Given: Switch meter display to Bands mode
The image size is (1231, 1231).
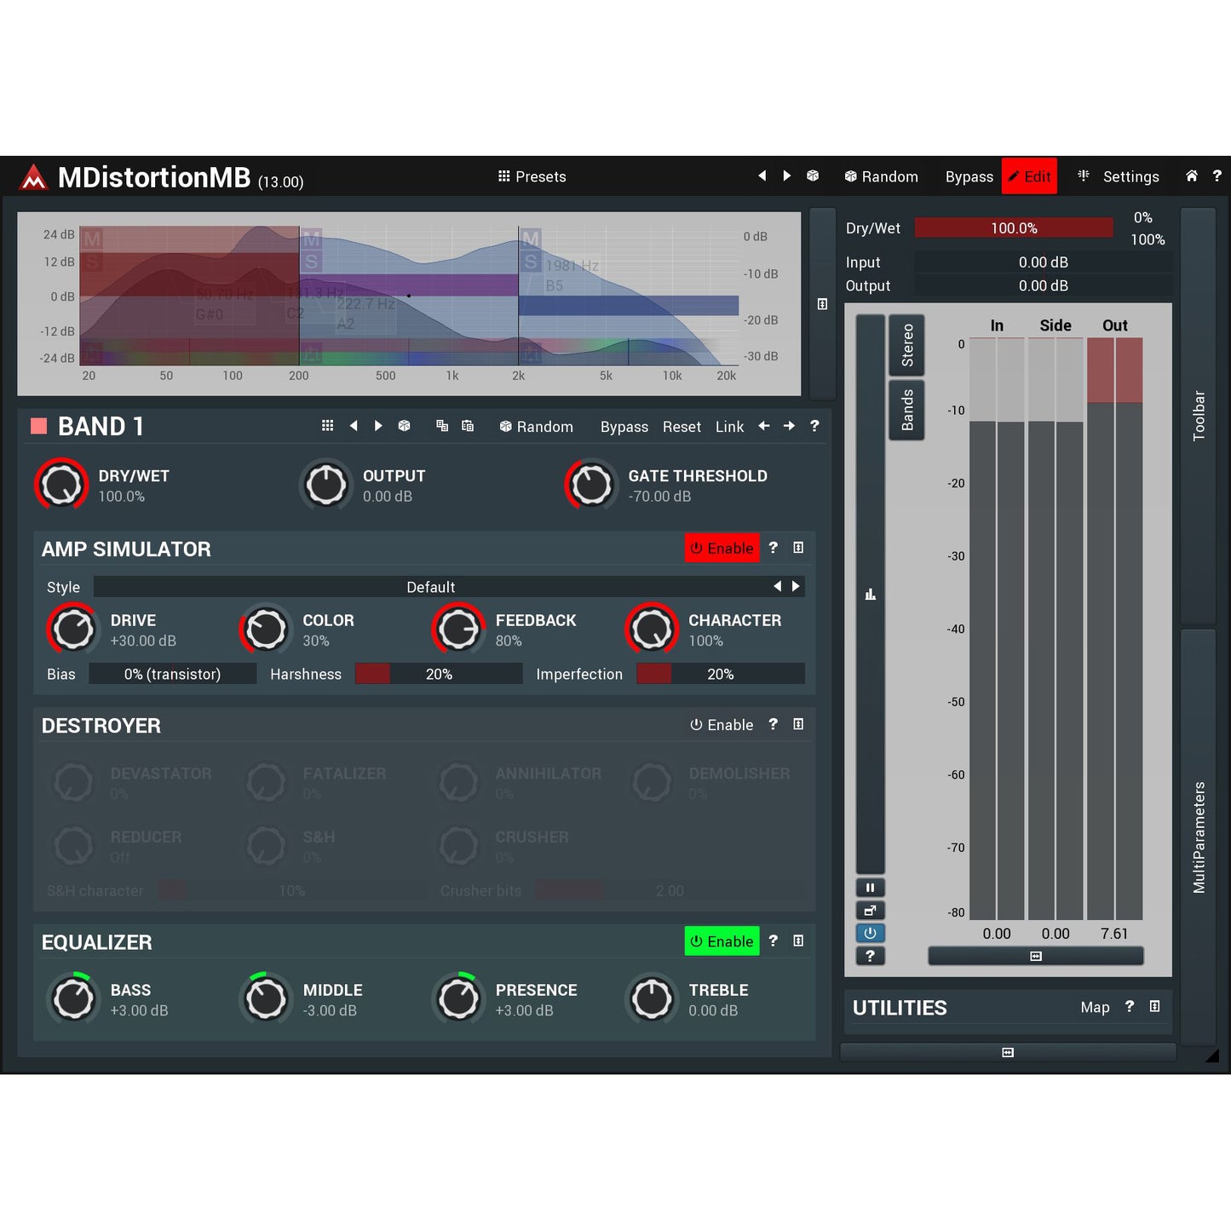Looking at the screenshot, I should tap(906, 409).
